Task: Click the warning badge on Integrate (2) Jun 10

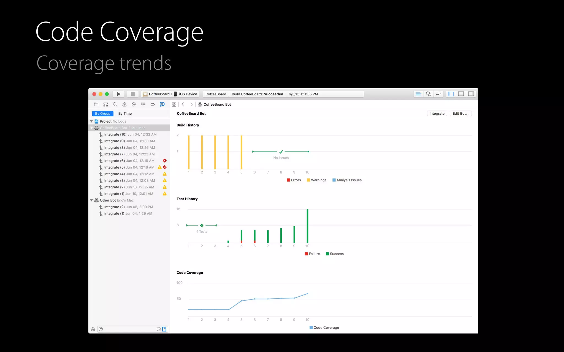Action: 165,187
